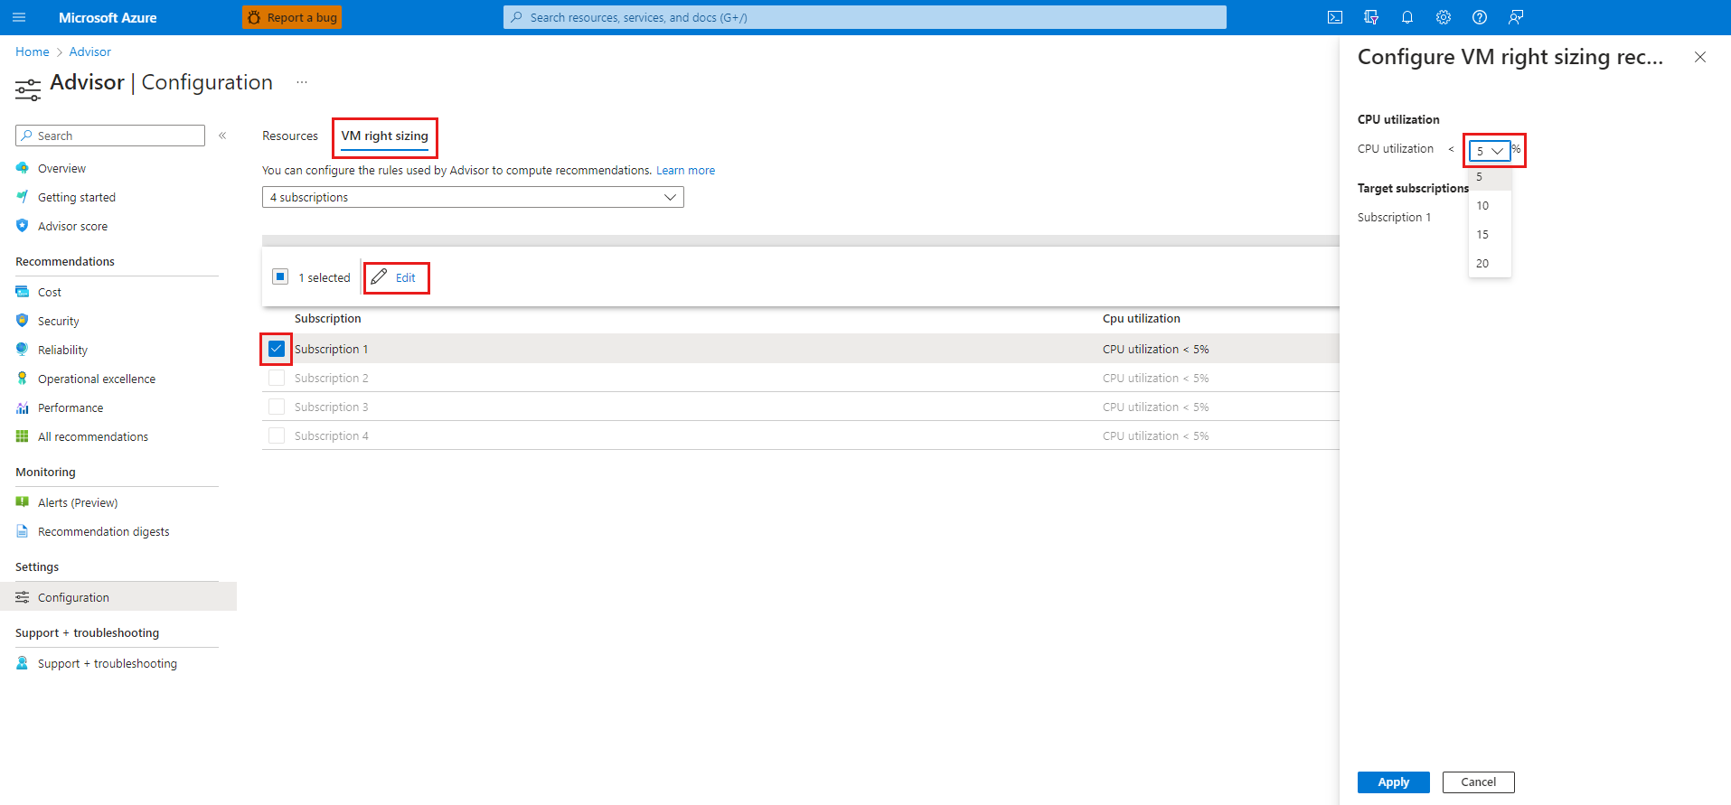Open Cloud Shell from the top bar
Viewport: 1731px width, 805px height.
[x=1335, y=17]
